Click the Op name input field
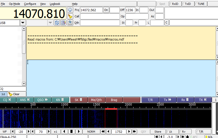 pyautogui.click(x=137, y=16)
